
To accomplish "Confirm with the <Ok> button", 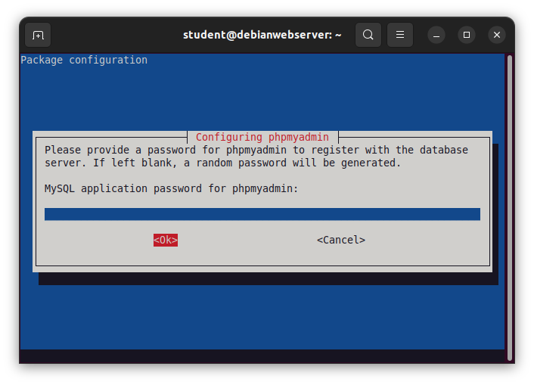I will pyautogui.click(x=166, y=240).
